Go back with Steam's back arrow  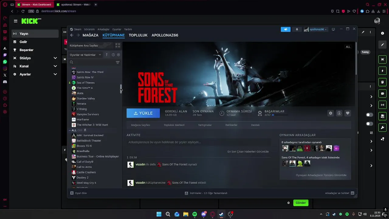click(72, 35)
